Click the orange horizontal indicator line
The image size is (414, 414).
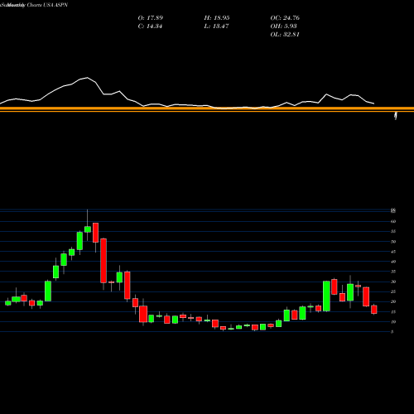tap(207, 109)
